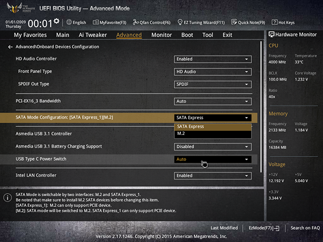The width and height of the screenshot is (323, 242).
Task: Open the Asmedia USB 3.1 Battery Charging dropdown
Action: pos(213,147)
